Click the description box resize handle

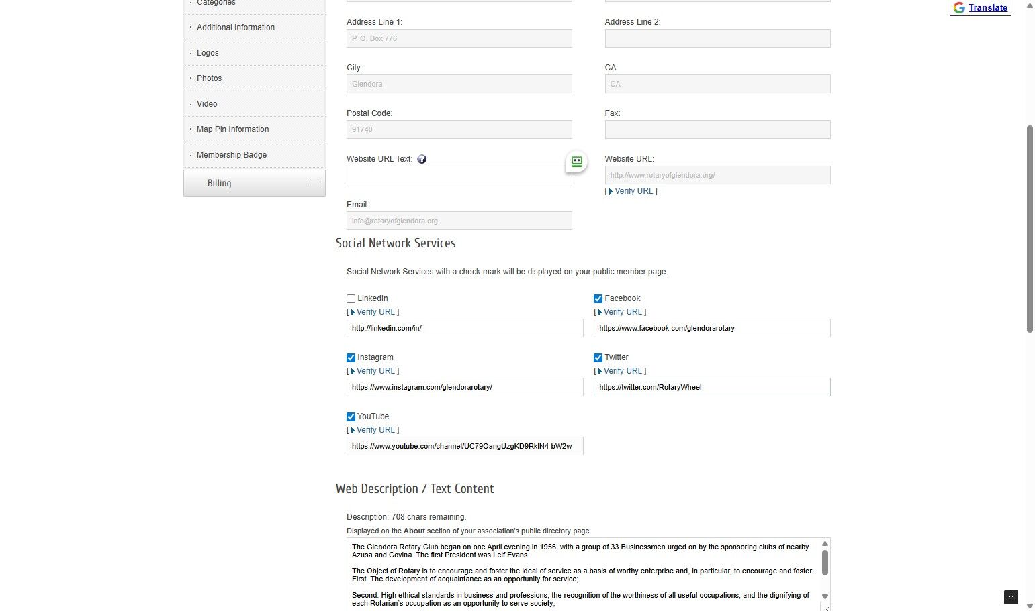click(x=825, y=607)
